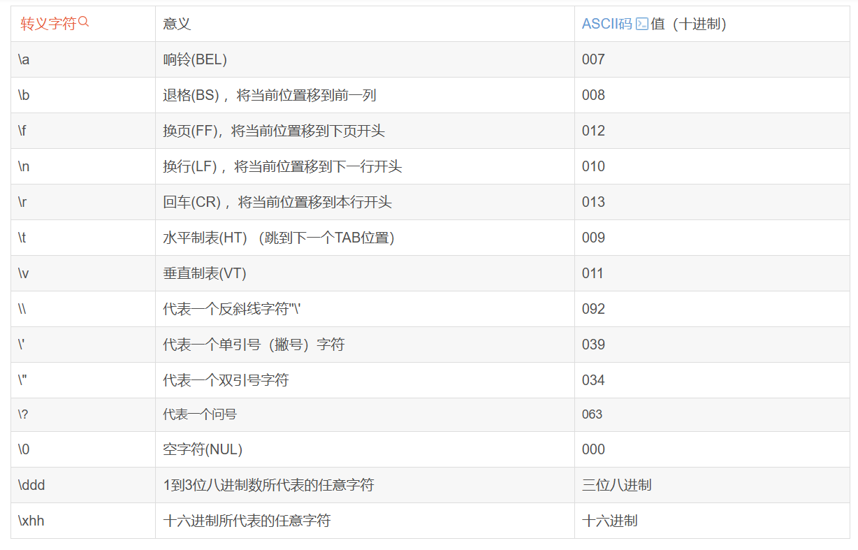Click the 三位八进制 value cell
The height and width of the screenshot is (550, 858).
coord(712,485)
